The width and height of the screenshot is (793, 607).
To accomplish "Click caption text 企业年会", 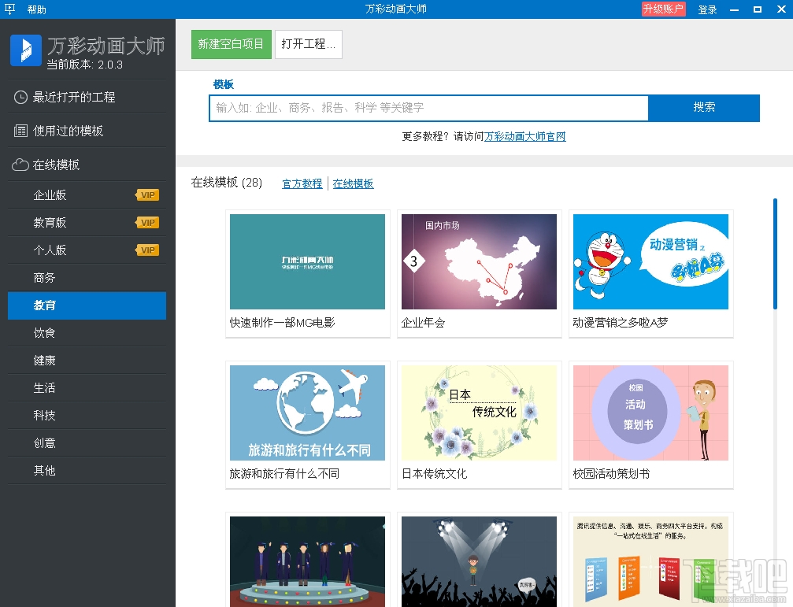I will point(423,323).
